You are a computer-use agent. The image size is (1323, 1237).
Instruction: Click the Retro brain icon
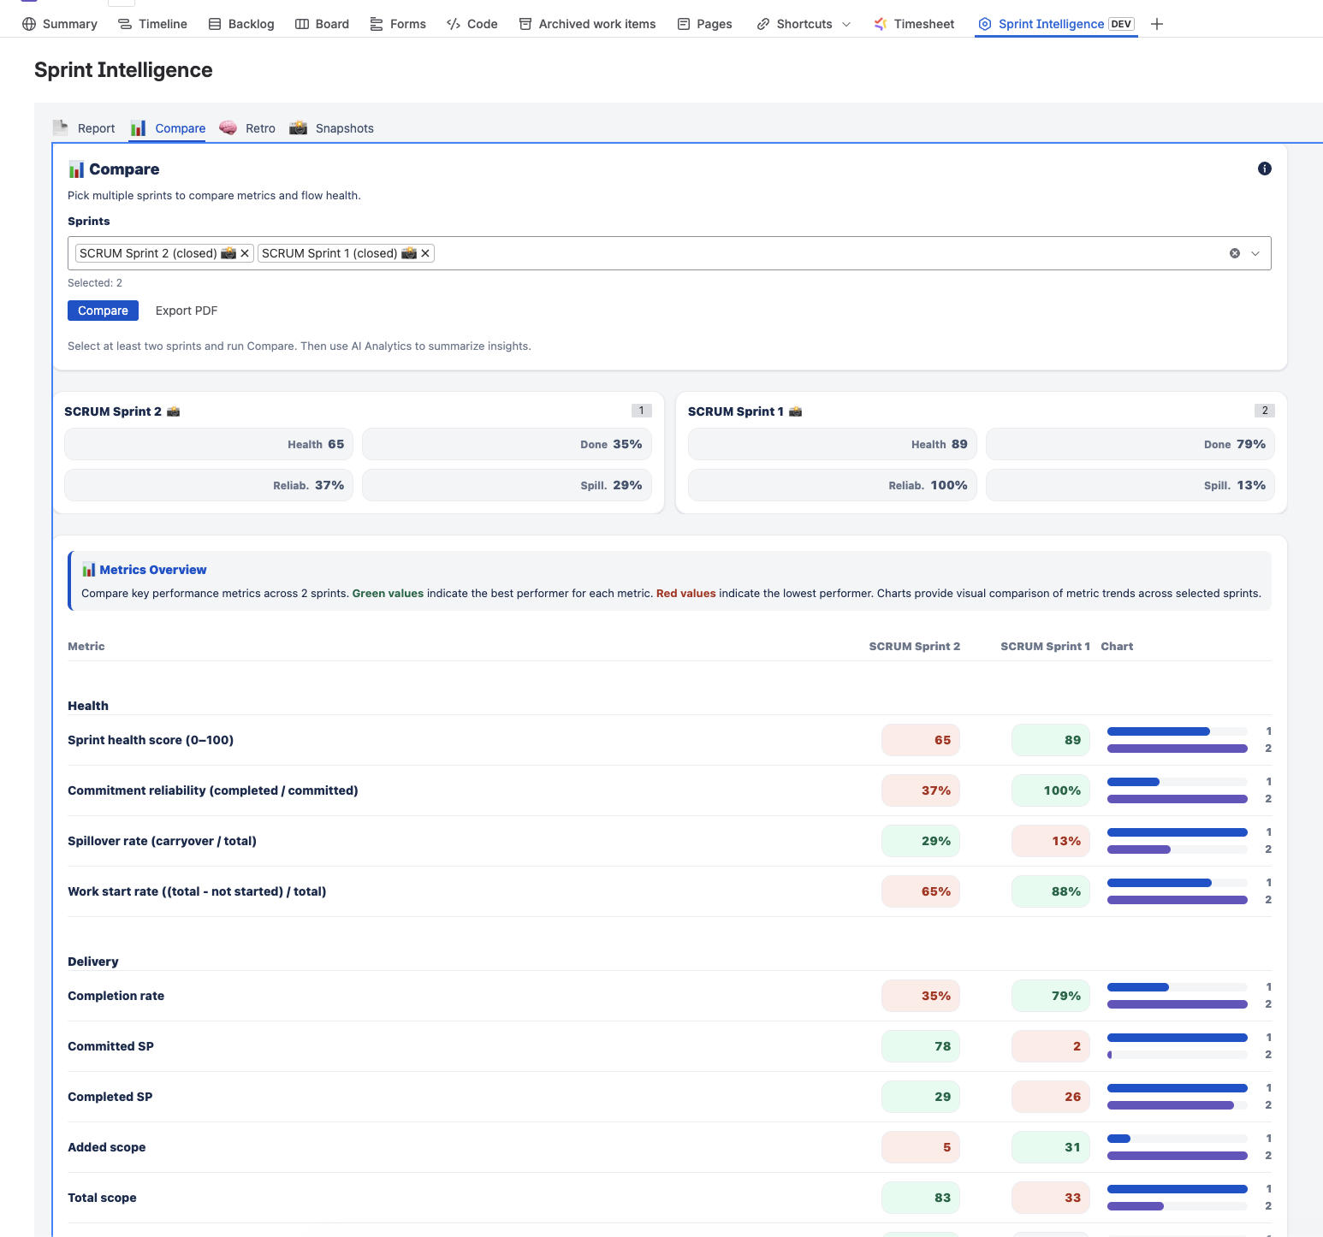coord(227,127)
